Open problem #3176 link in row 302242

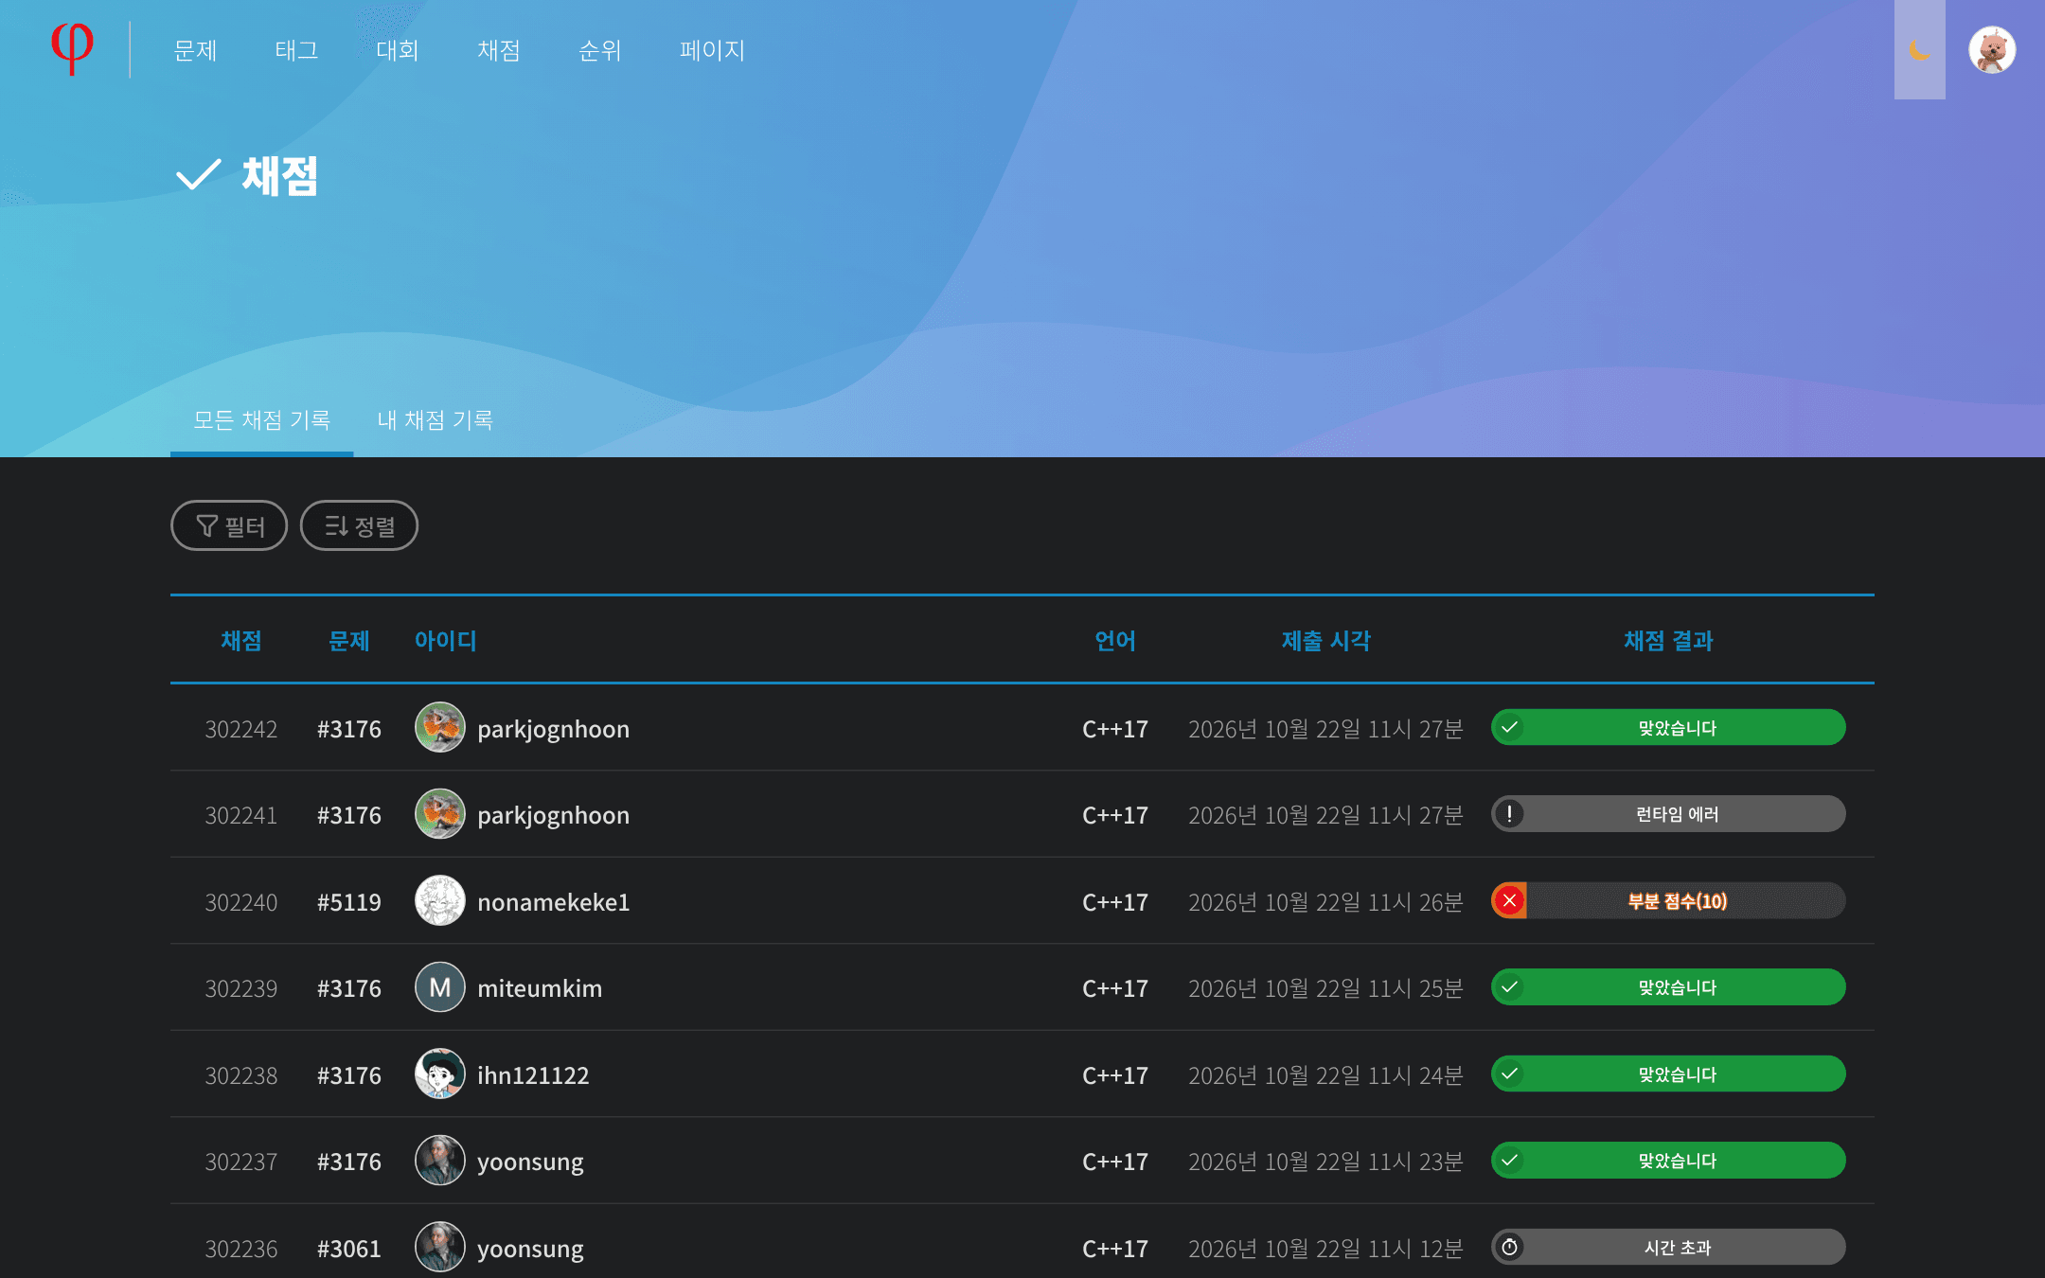point(349,729)
